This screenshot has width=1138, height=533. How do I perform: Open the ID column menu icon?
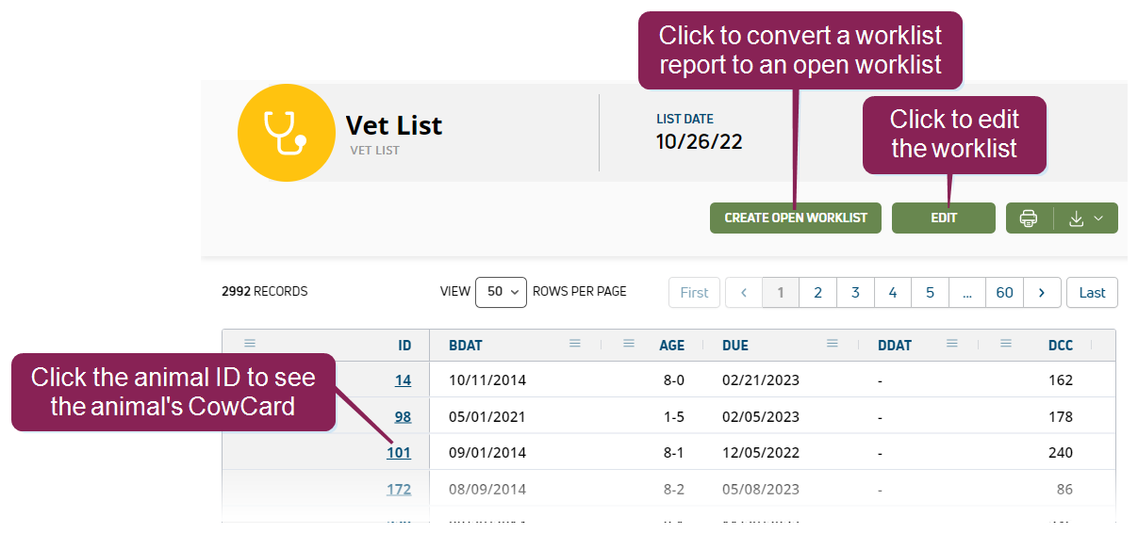pyautogui.click(x=250, y=344)
